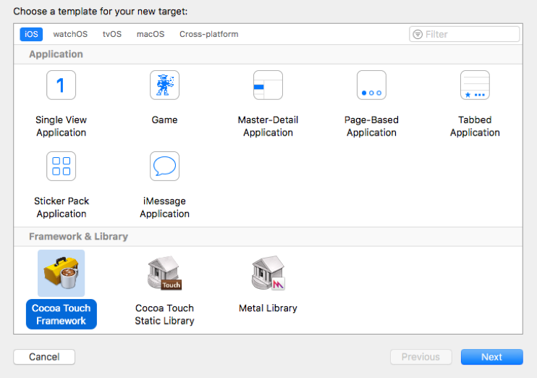
Task: Select the Cocoa Touch Framework toolbox icon
Action: click(61, 273)
